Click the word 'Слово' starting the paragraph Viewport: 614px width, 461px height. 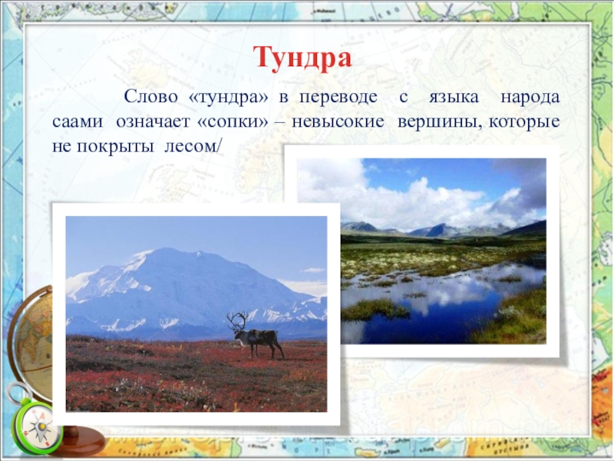pos(150,97)
